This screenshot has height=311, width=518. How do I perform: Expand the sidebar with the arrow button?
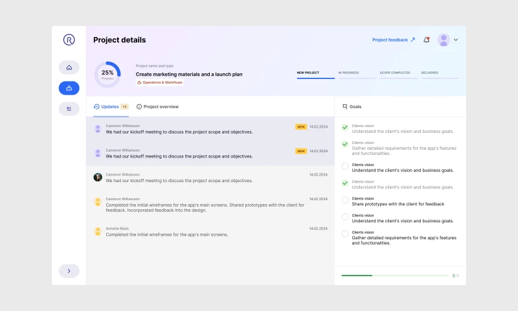pos(69,271)
